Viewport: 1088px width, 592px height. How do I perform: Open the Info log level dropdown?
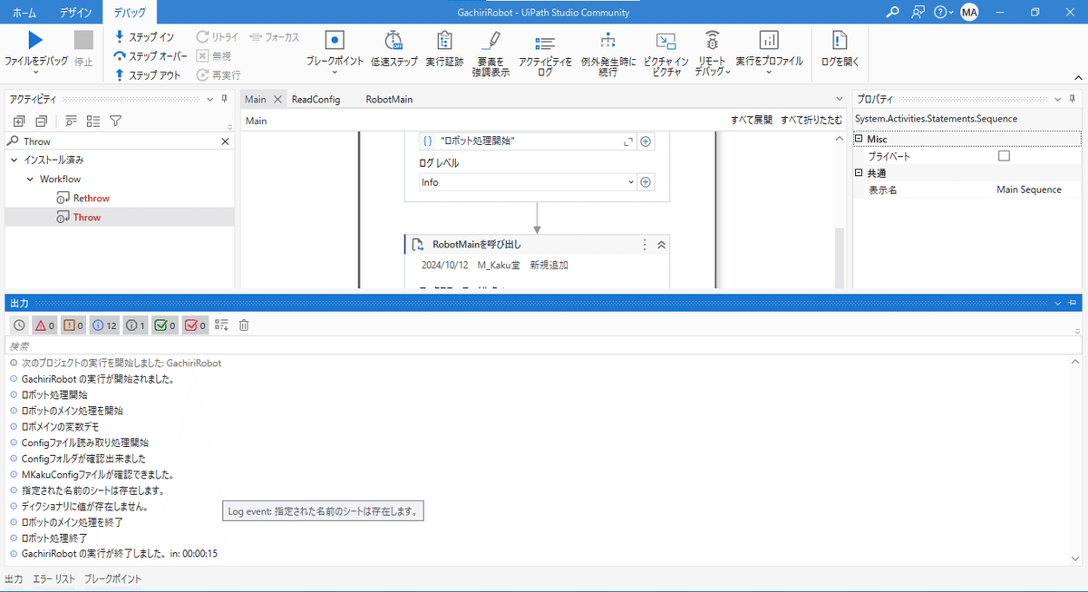[632, 182]
